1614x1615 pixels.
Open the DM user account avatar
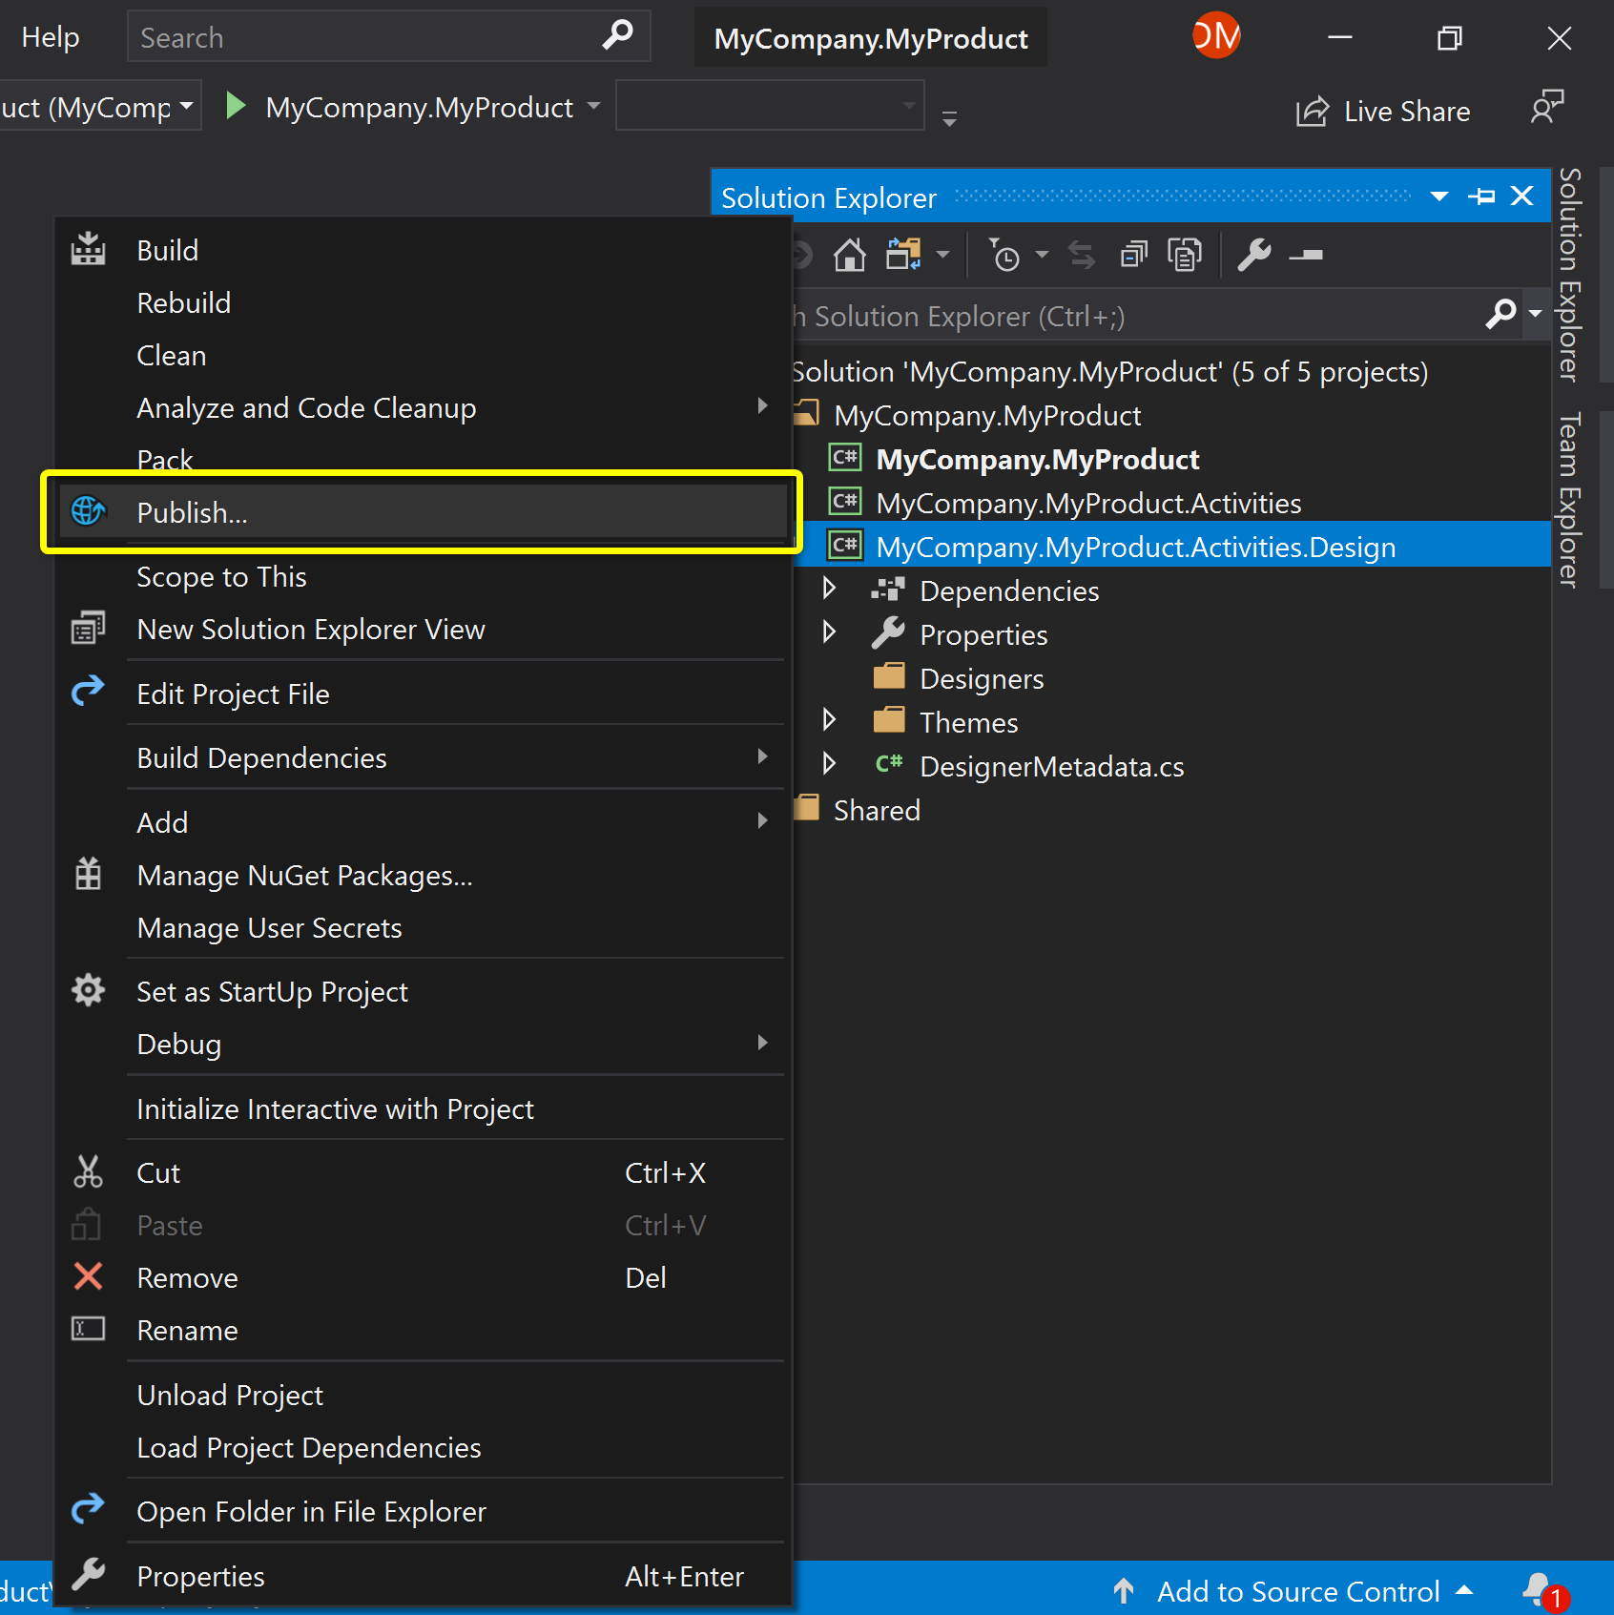1216,36
